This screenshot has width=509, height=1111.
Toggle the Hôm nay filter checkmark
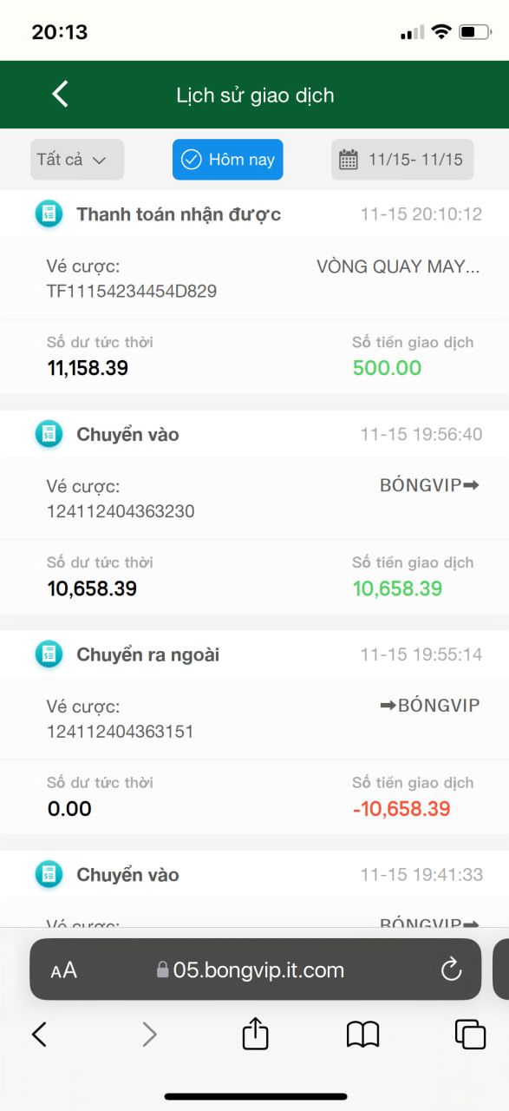[x=191, y=160]
